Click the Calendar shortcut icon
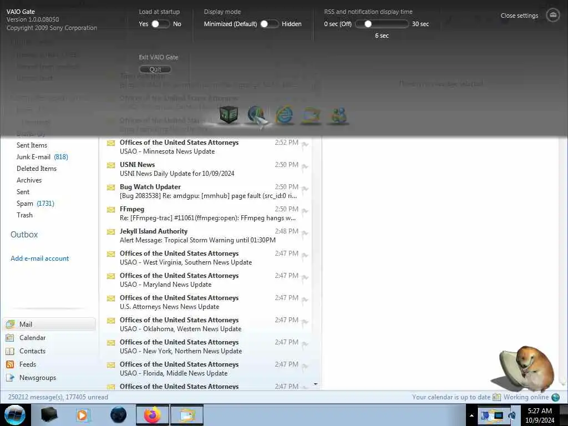Viewport: 568px width, 426px height. (10, 338)
